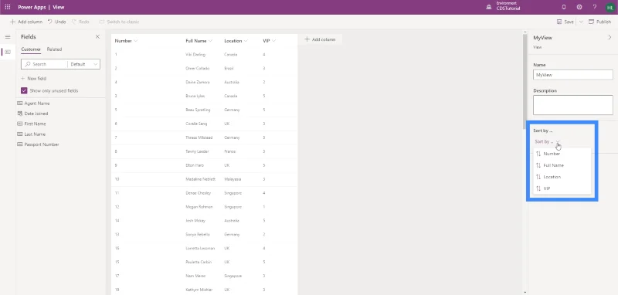618x295 pixels.
Task: Open the HL account avatar
Action: click(610, 7)
